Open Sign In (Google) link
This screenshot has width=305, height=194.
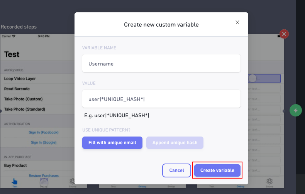(44, 142)
